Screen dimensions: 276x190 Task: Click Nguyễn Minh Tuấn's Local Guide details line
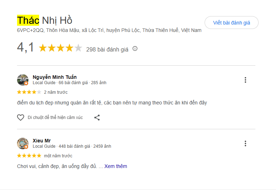coord(69,83)
